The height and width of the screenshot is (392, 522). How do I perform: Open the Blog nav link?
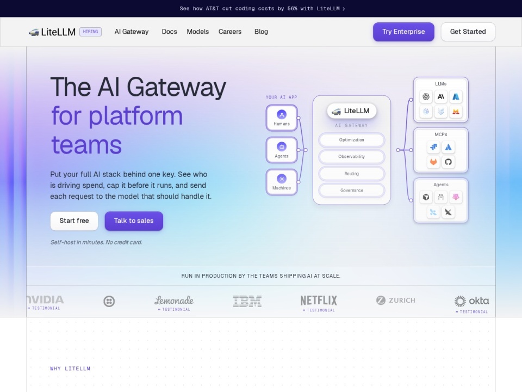click(x=261, y=32)
